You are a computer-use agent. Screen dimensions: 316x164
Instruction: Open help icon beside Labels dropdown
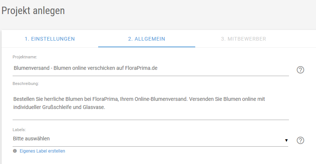[300, 140]
